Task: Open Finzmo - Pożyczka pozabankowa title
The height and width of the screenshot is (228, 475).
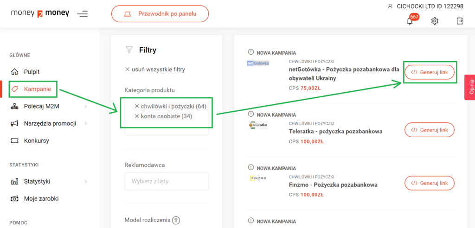Action: pos(333,185)
